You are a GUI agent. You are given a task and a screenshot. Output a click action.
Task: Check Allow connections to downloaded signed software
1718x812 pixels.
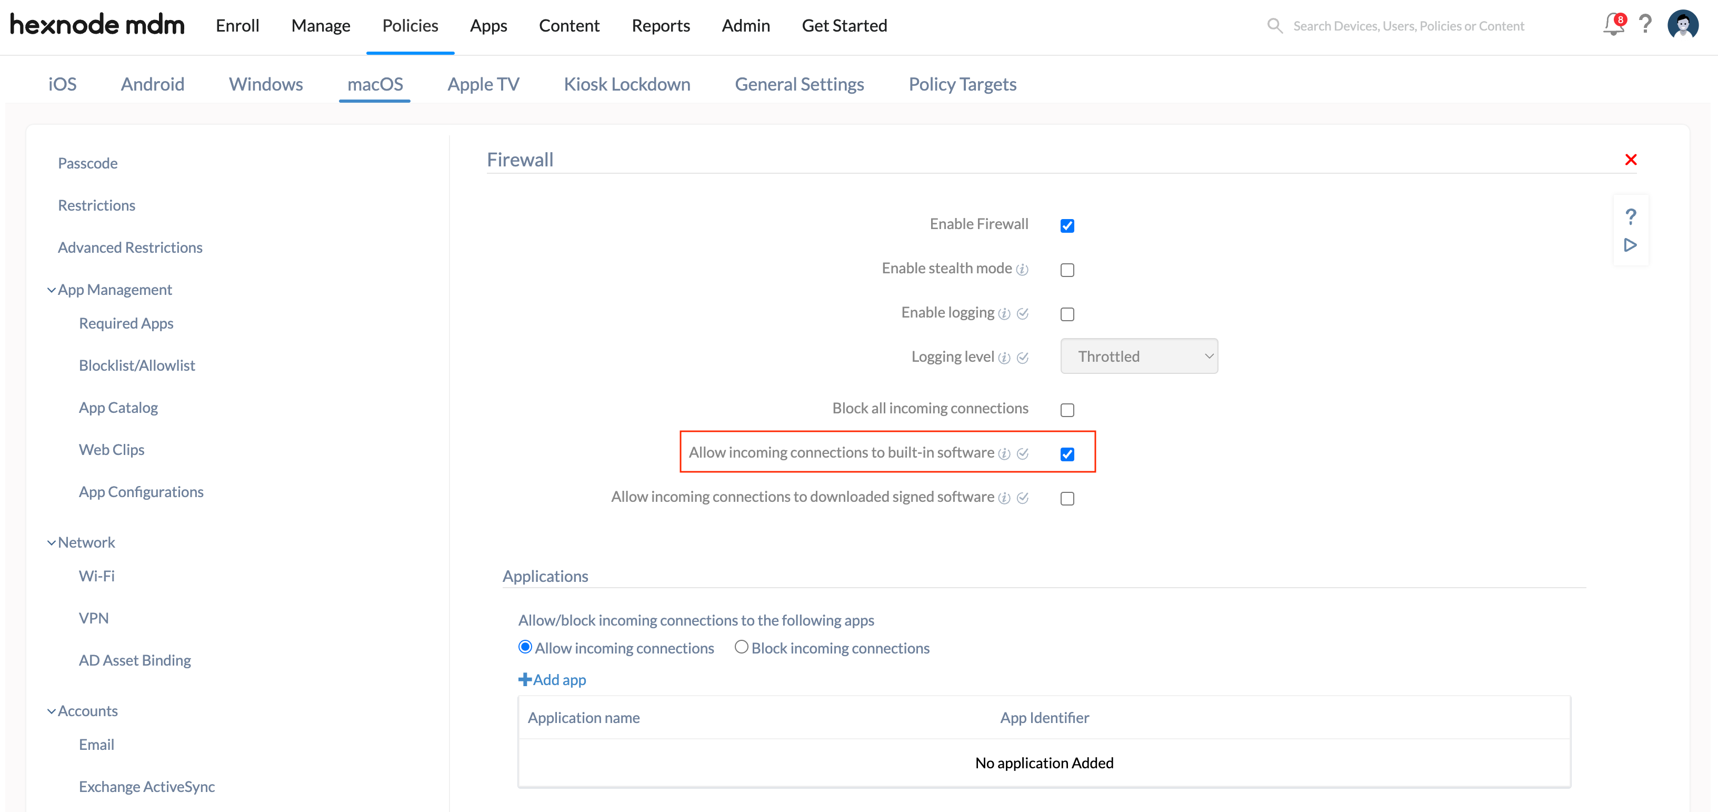point(1067,498)
